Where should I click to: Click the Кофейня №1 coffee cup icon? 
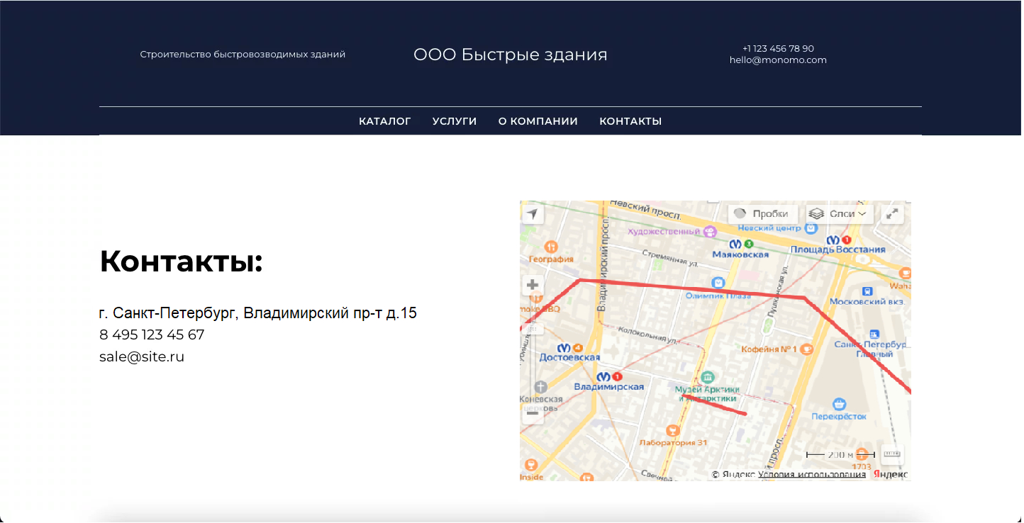pyautogui.click(x=808, y=349)
